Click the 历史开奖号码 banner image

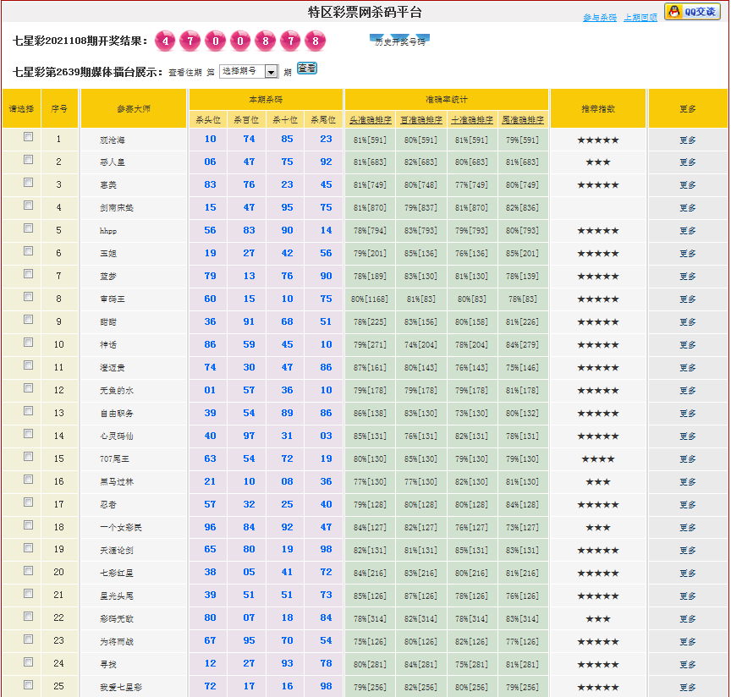pyautogui.click(x=400, y=41)
